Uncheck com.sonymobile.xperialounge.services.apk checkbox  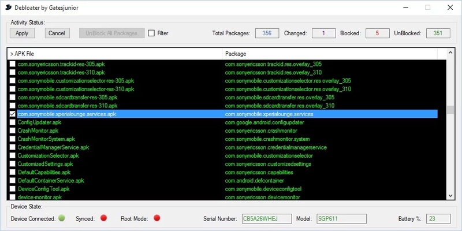point(13,114)
